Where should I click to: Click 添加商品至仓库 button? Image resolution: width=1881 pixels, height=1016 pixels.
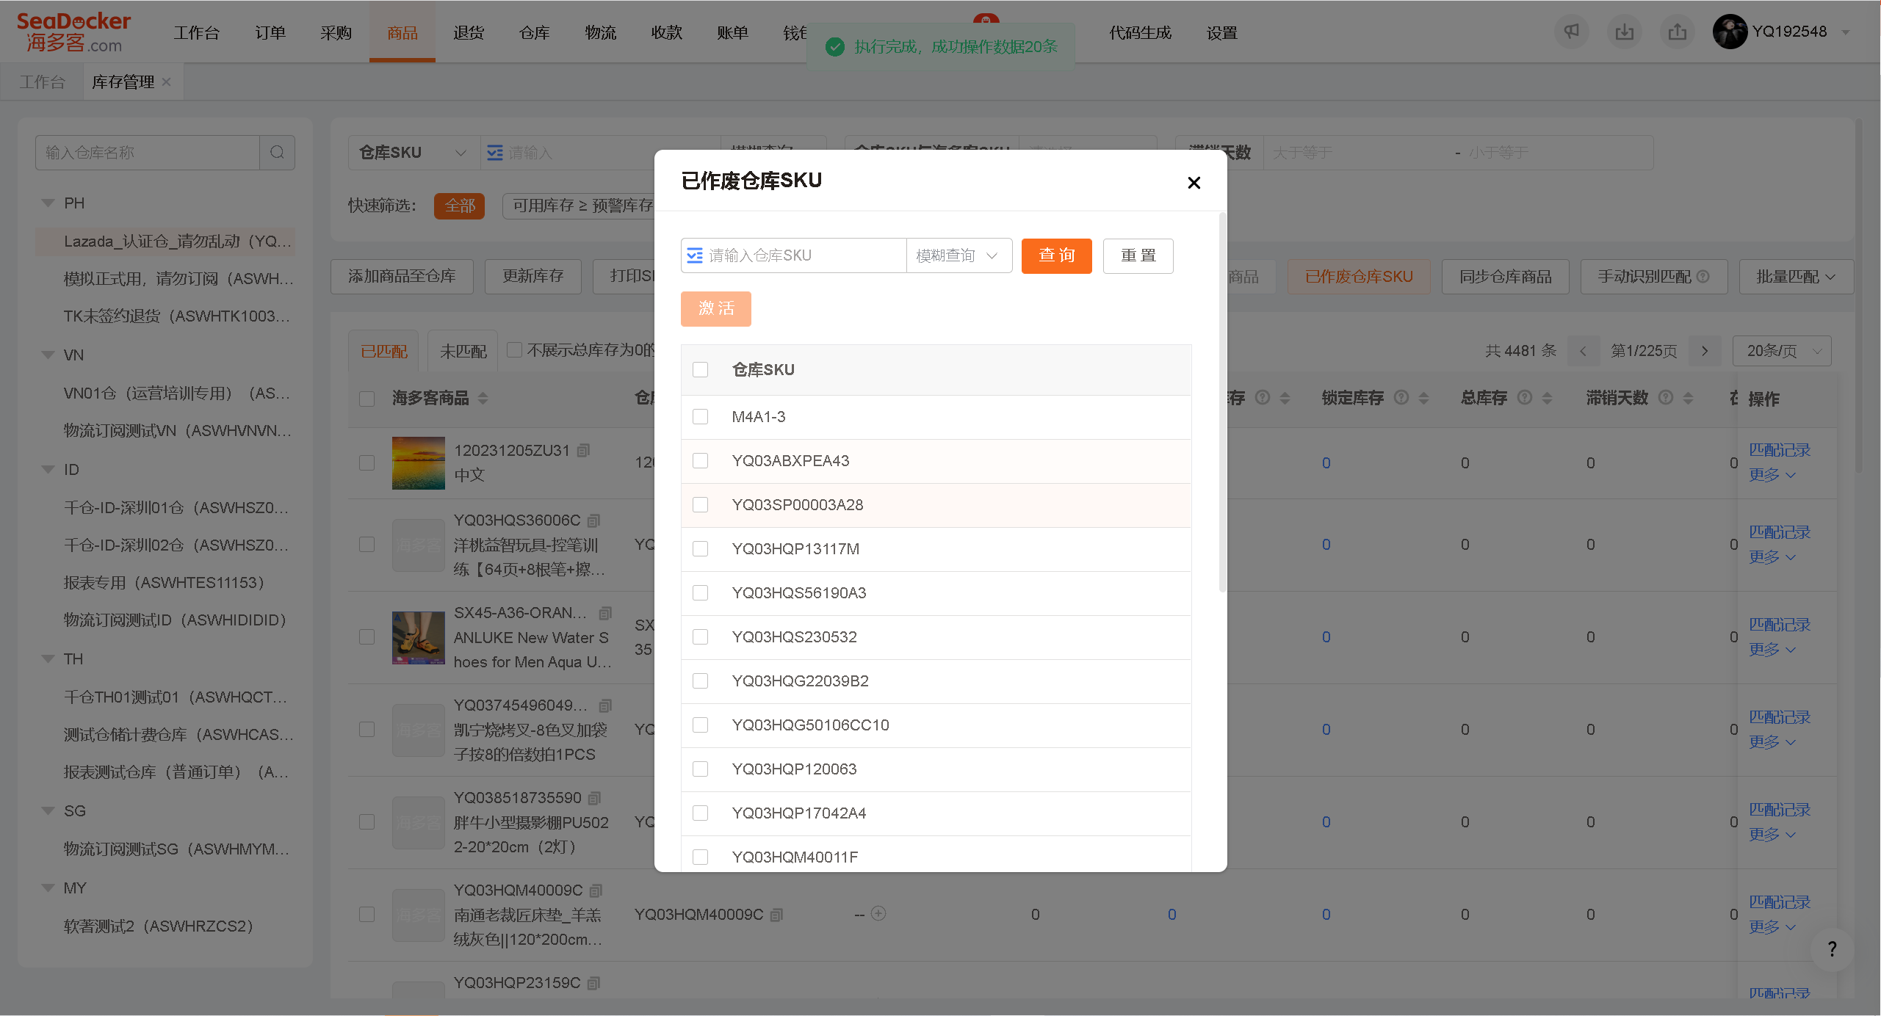(x=402, y=276)
